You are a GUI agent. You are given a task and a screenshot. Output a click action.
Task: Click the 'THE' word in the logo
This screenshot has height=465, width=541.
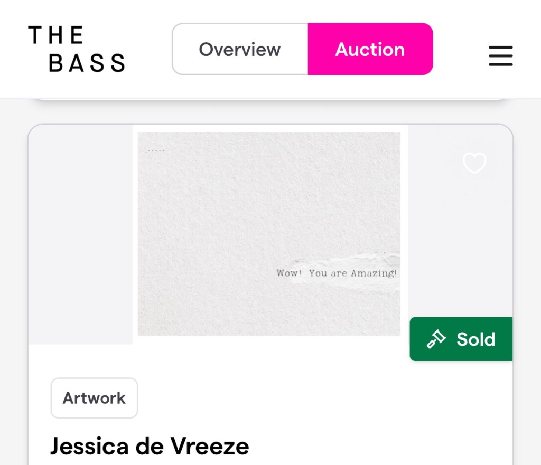[x=56, y=35]
